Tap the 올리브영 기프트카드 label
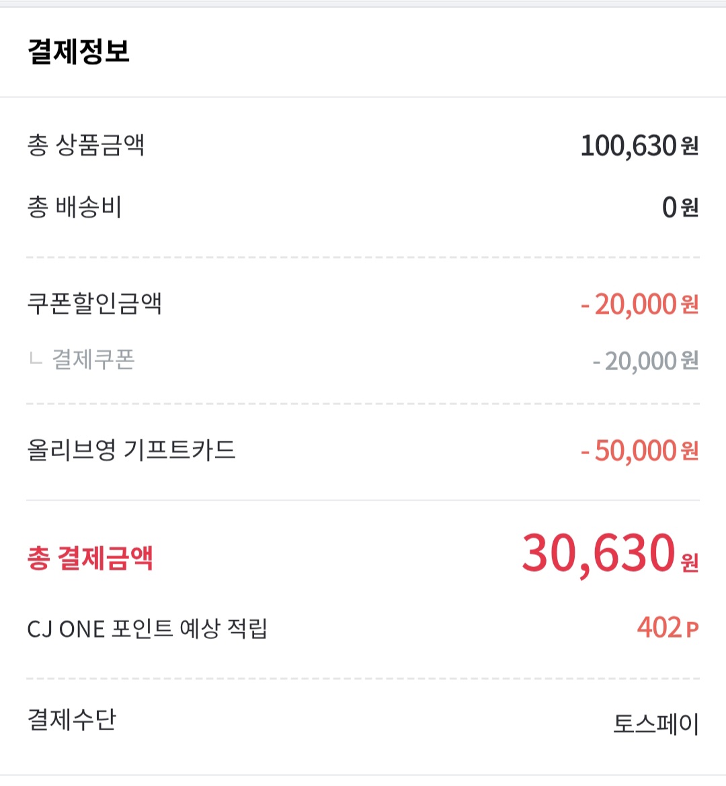The height and width of the screenshot is (786, 726). [131, 449]
